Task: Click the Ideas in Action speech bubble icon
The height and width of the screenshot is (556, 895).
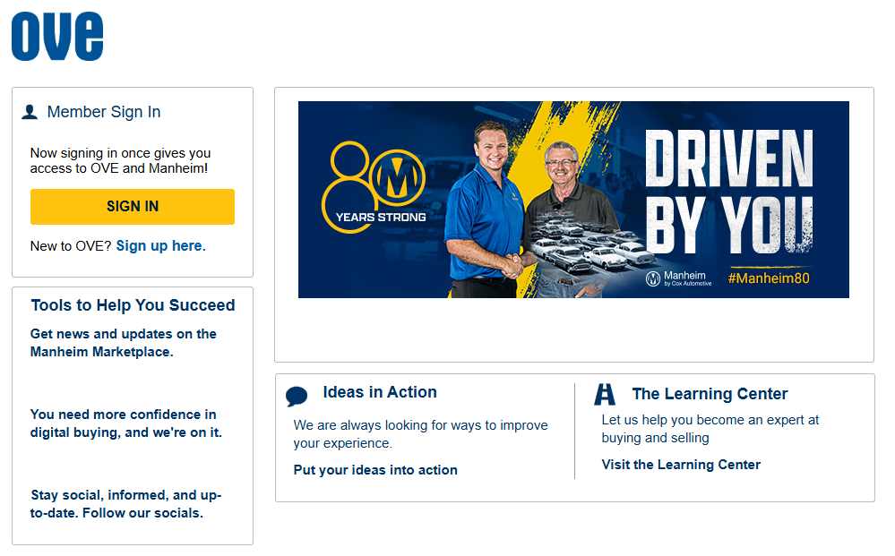Action: tap(297, 397)
